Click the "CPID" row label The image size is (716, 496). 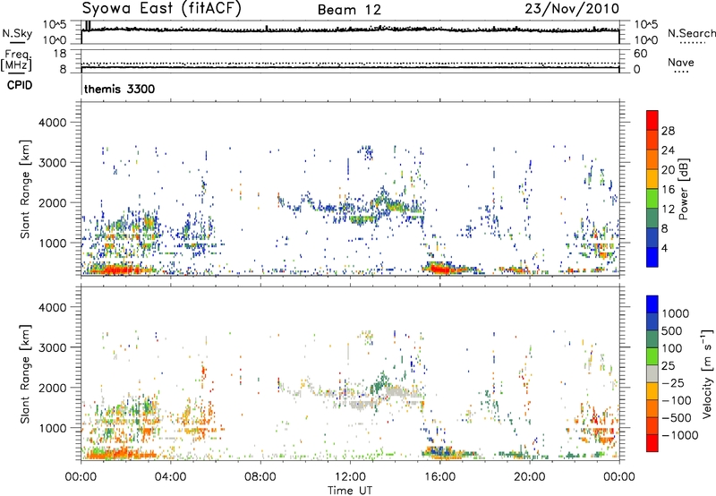click(x=20, y=85)
